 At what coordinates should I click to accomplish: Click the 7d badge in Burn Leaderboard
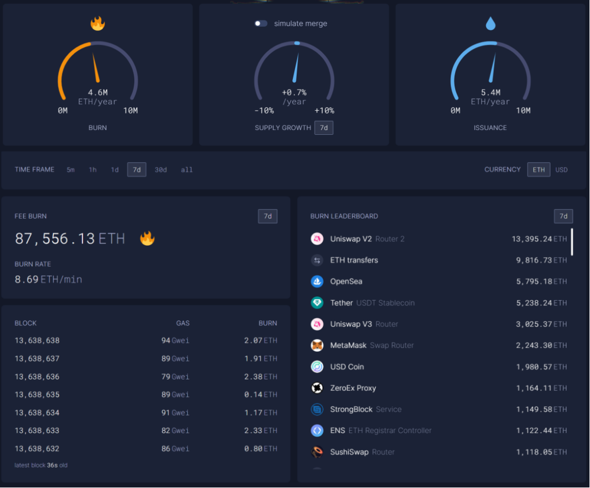click(x=563, y=216)
